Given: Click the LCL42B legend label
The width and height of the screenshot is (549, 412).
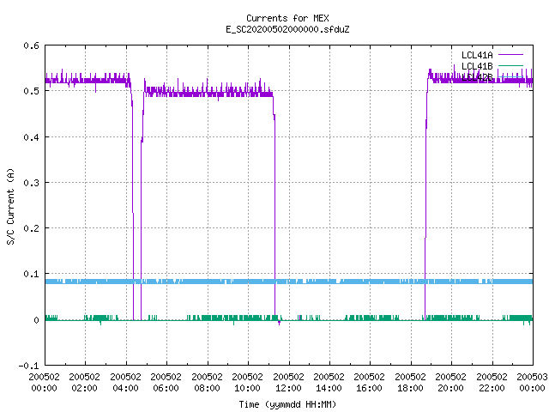Looking at the screenshot, I should click(477, 77).
